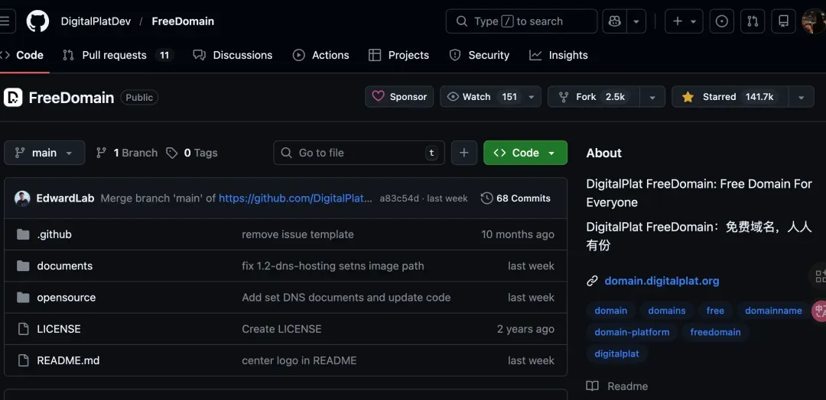
Task: Open the user profile avatar
Action: click(813, 21)
